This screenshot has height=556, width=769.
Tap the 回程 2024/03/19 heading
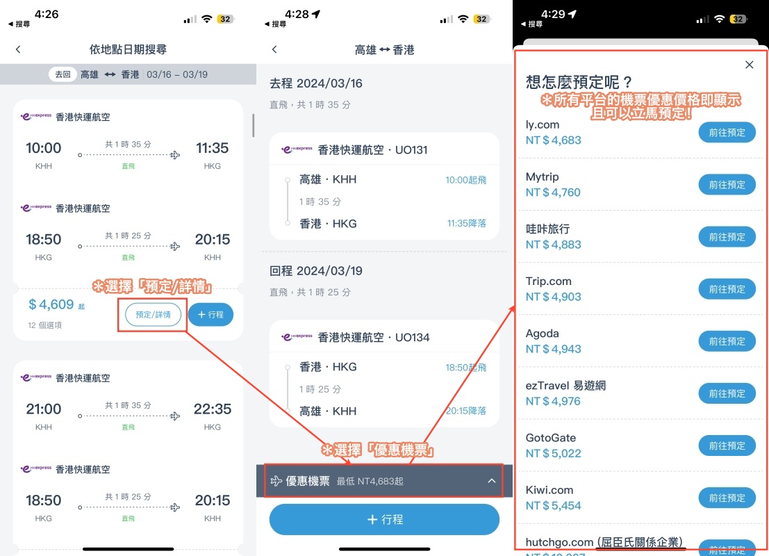tap(316, 271)
